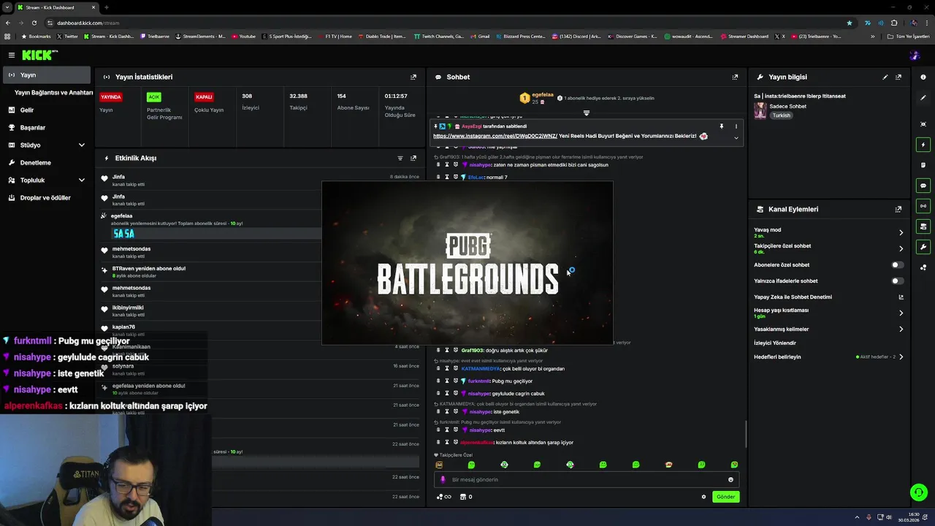Click the chat panel scrollbar
The height and width of the screenshot is (526, 935).
click(745, 434)
